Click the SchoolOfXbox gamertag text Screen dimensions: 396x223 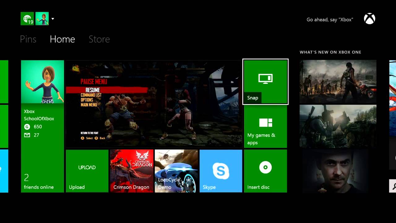[x=39, y=119]
